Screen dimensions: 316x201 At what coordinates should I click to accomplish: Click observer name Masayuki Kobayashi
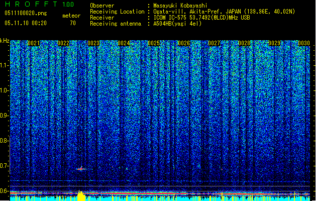(x=180, y=6)
